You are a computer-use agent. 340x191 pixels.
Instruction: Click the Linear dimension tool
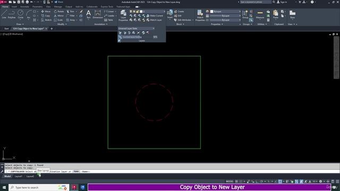[109, 12]
